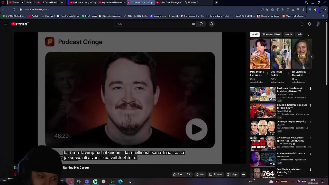329x185 pixels.
Task: Open the Stripe Express bookmark
Action: coord(158,16)
